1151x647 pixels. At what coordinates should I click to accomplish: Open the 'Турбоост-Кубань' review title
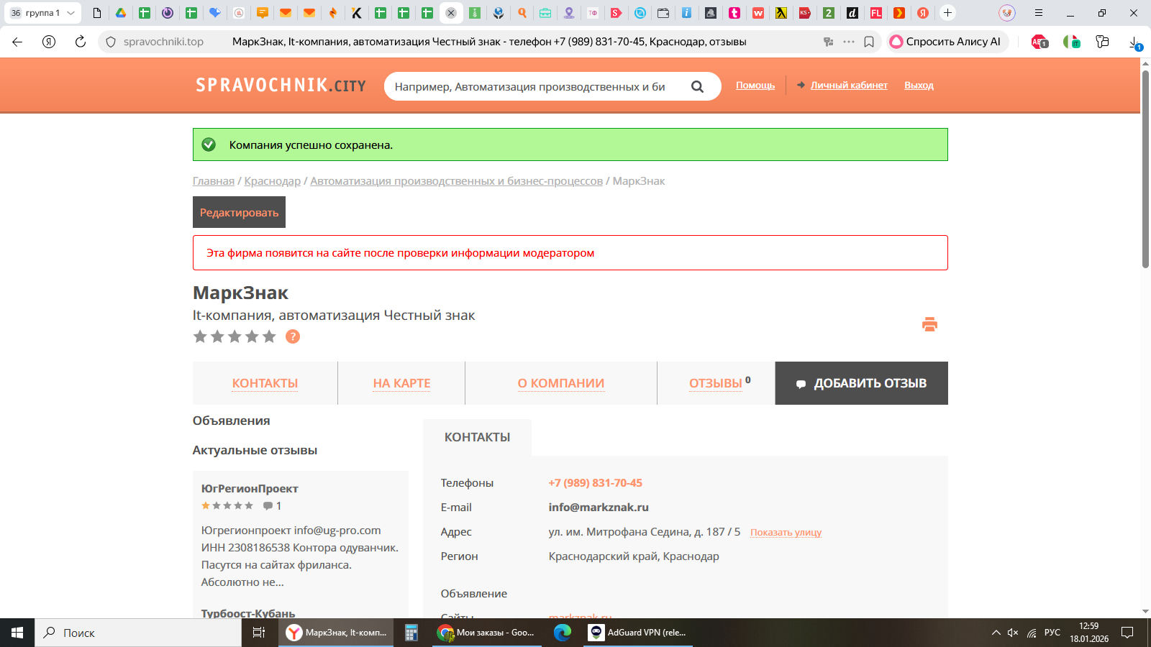coord(248,613)
